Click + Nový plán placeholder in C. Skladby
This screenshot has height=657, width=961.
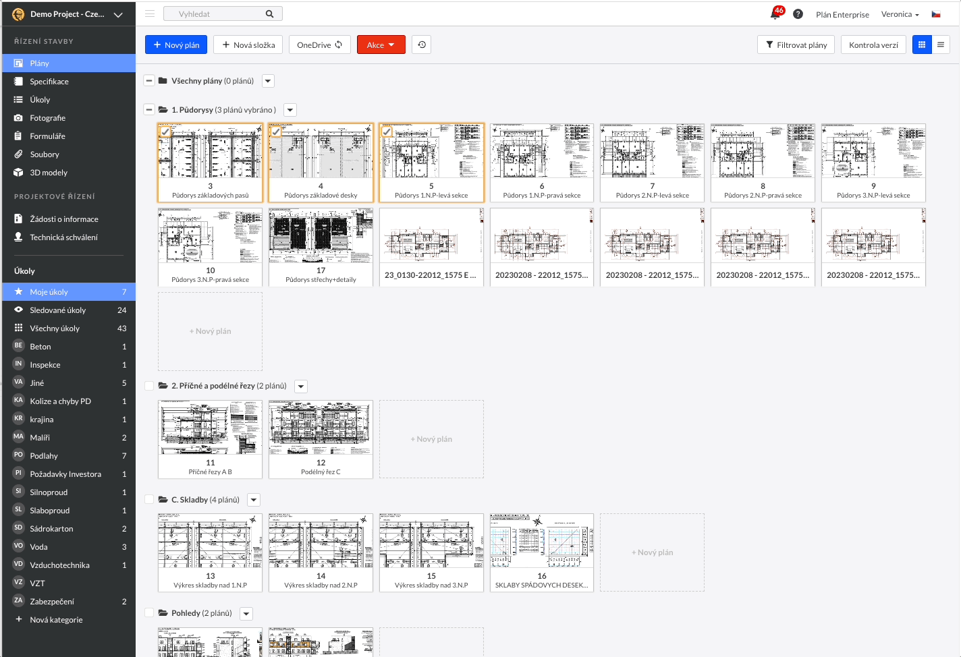[652, 552]
